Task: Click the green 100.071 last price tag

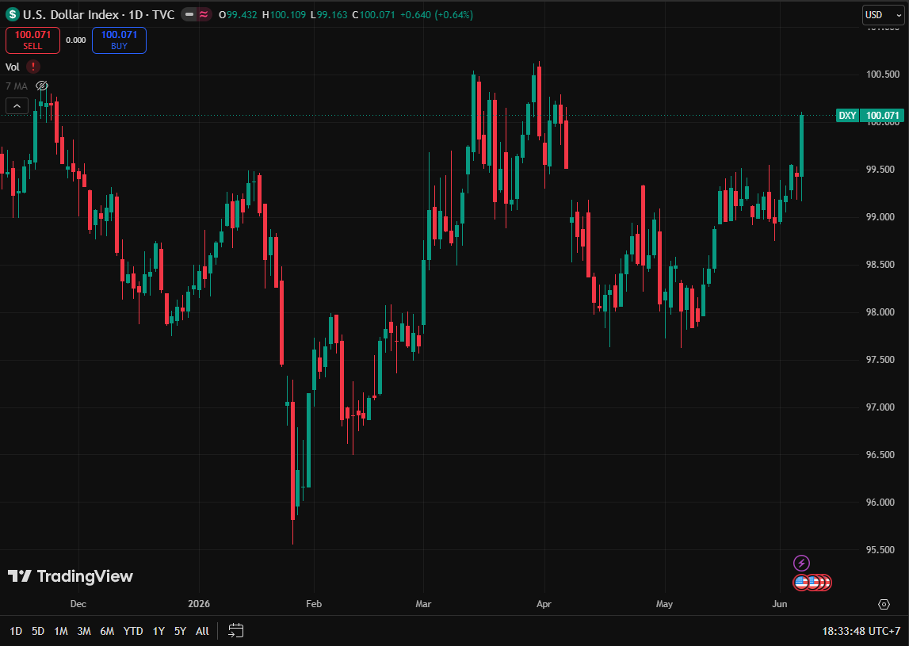Action: pyautogui.click(x=882, y=116)
